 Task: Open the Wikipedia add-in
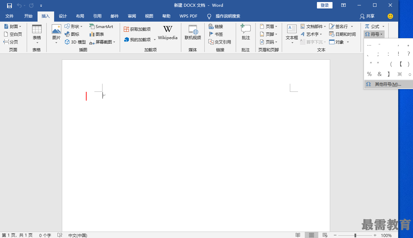pyautogui.click(x=168, y=33)
